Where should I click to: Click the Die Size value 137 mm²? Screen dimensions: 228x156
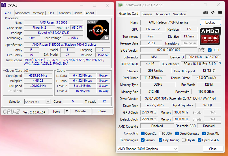(x=189, y=36)
